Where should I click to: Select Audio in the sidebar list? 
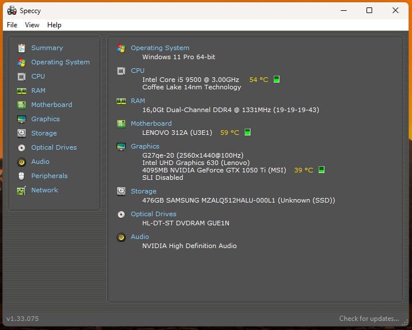(40, 162)
